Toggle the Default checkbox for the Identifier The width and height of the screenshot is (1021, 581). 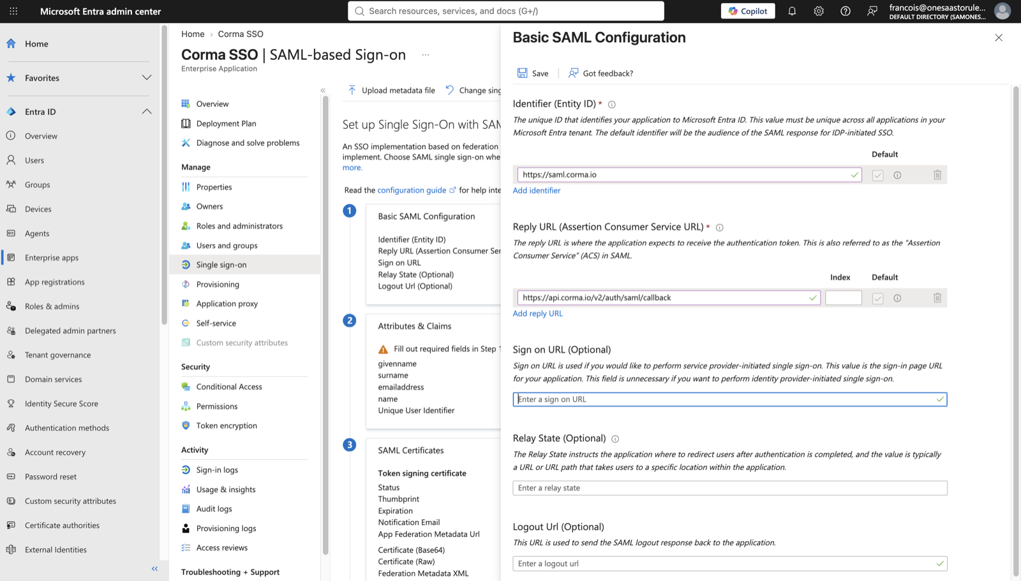pos(878,175)
